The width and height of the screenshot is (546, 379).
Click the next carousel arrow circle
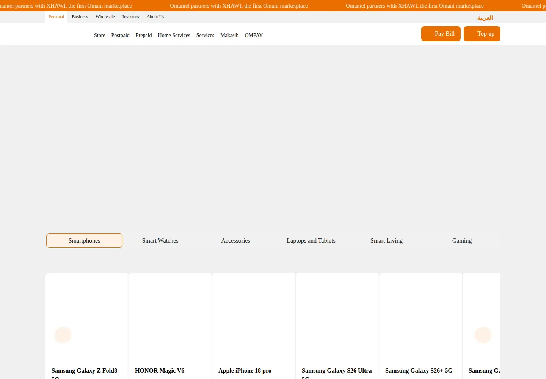(x=483, y=335)
